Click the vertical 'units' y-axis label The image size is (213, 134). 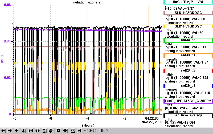pyautogui.click(x=2, y=59)
